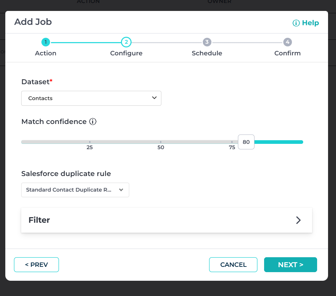The image size is (336, 296).
Task: Click the match confidence slider handle at 80
Action: [x=246, y=142]
